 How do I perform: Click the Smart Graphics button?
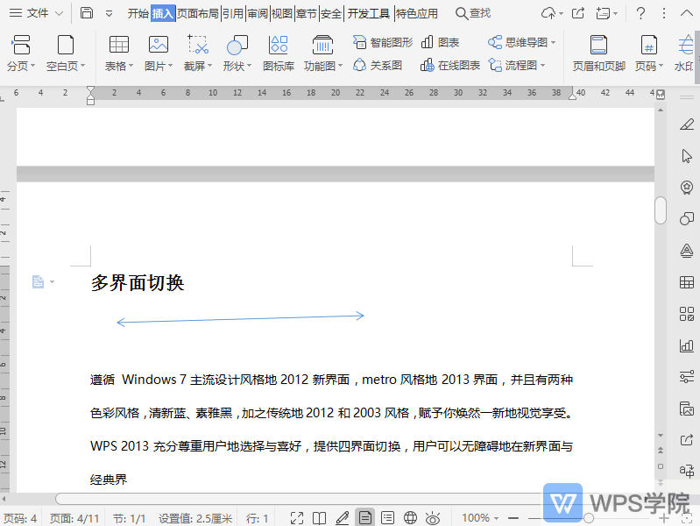coord(383,42)
